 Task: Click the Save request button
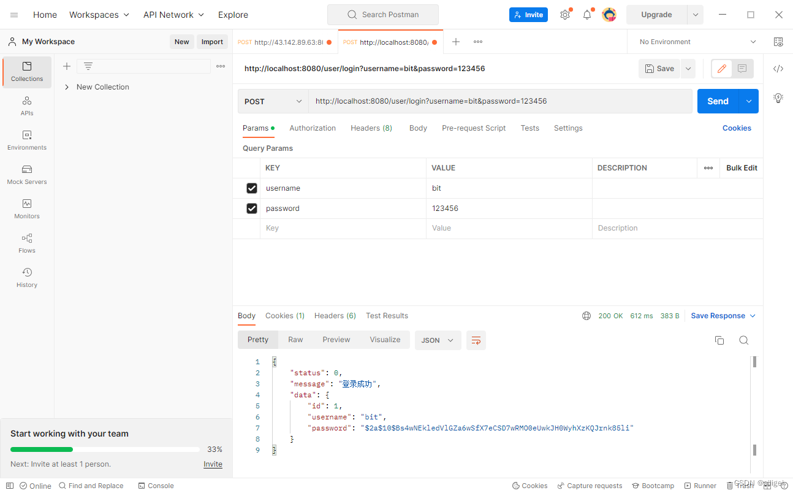click(x=659, y=69)
